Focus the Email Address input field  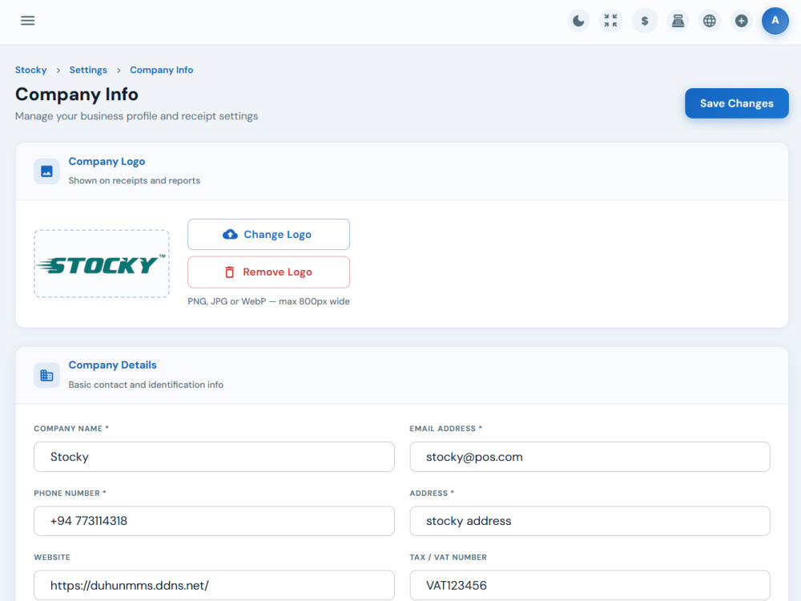click(x=590, y=457)
